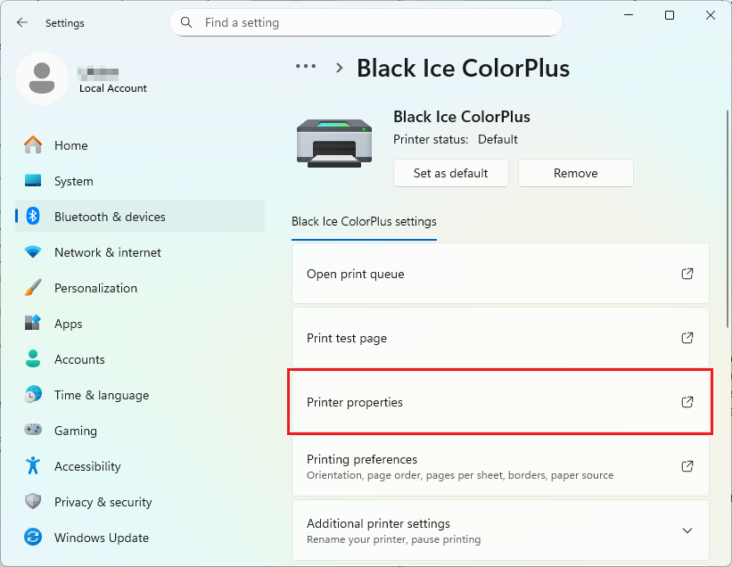Click the Windows Update refresh icon
The image size is (732, 567).
[x=33, y=538]
